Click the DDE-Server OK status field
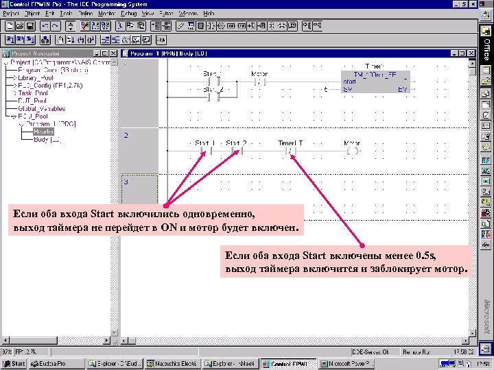 coord(375,351)
